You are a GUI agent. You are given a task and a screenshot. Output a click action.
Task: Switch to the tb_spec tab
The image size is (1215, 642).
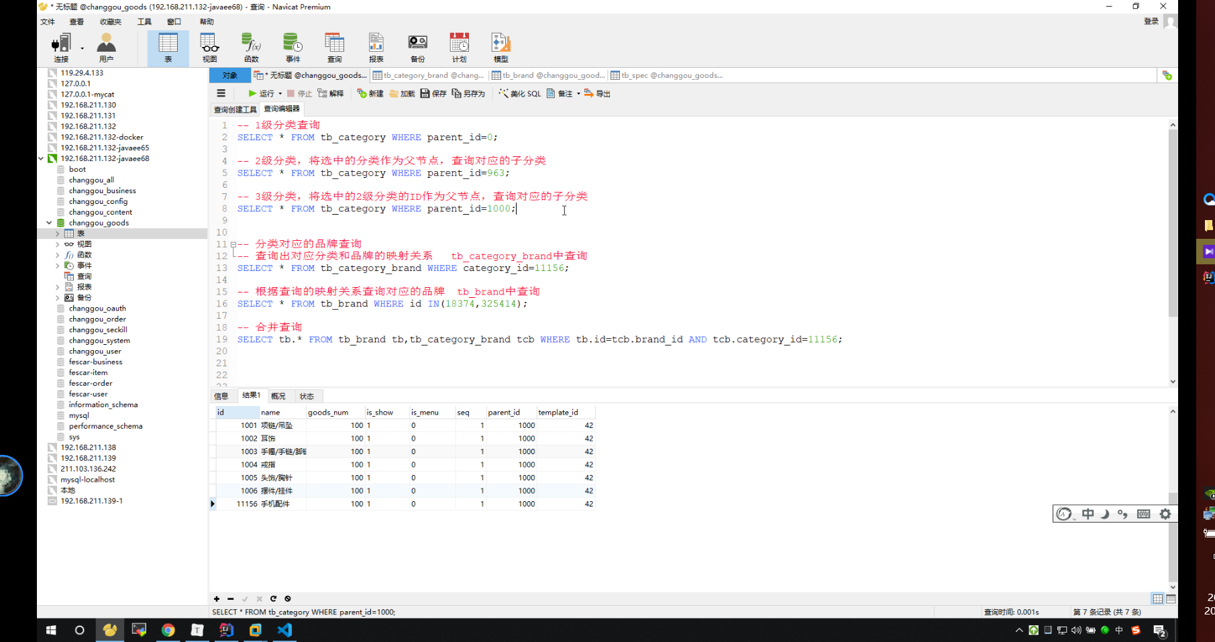point(668,75)
